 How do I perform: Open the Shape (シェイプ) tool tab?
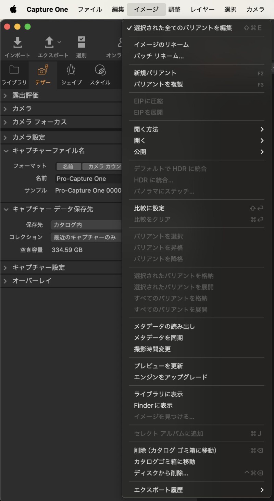tap(71, 70)
